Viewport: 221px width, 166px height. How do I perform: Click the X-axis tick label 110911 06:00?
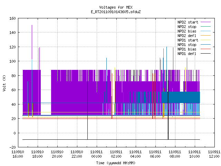pos(155,154)
